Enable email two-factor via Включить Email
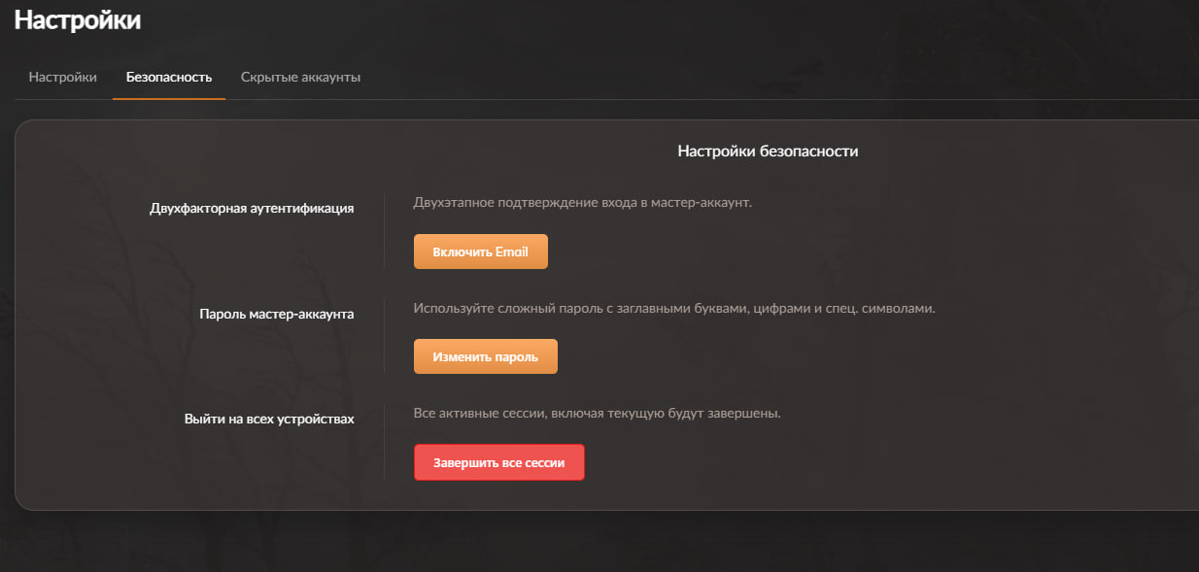The width and height of the screenshot is (1199, 572). click(x=481, y=252)
